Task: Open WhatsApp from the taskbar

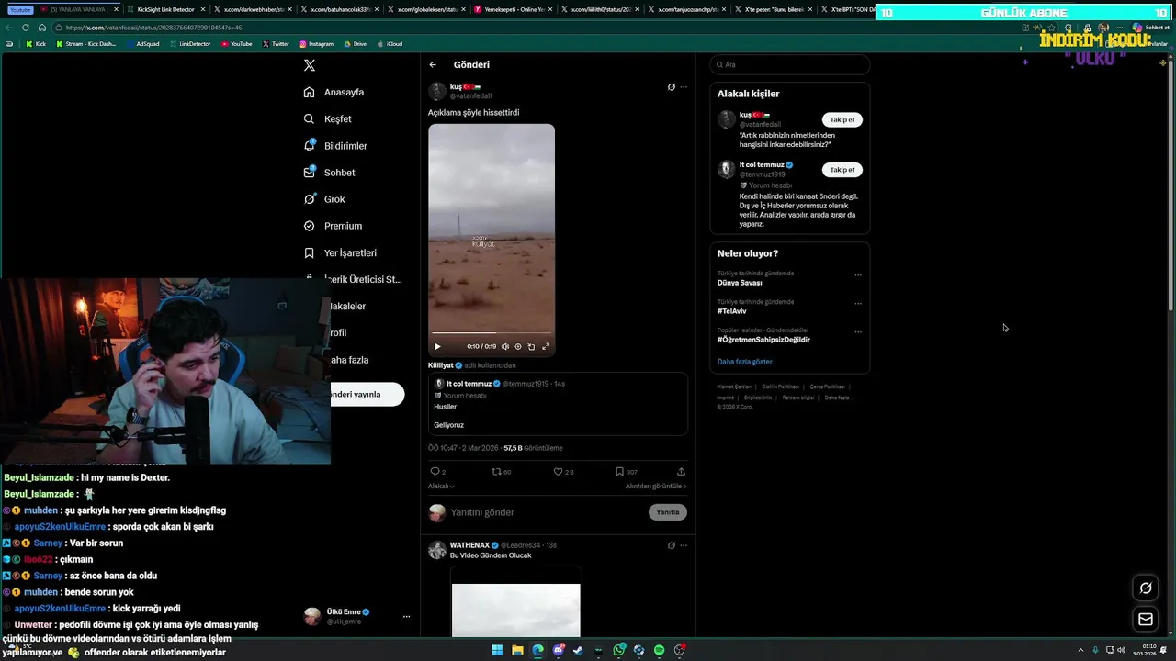Action: pos(619,650)
